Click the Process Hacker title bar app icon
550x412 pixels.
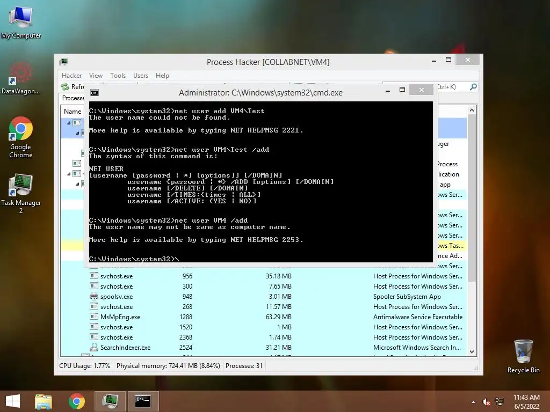coord(63,62)
